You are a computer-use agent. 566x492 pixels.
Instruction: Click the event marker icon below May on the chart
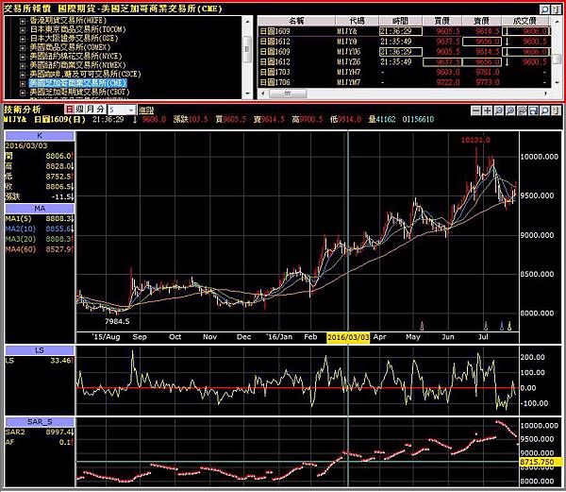422,326
